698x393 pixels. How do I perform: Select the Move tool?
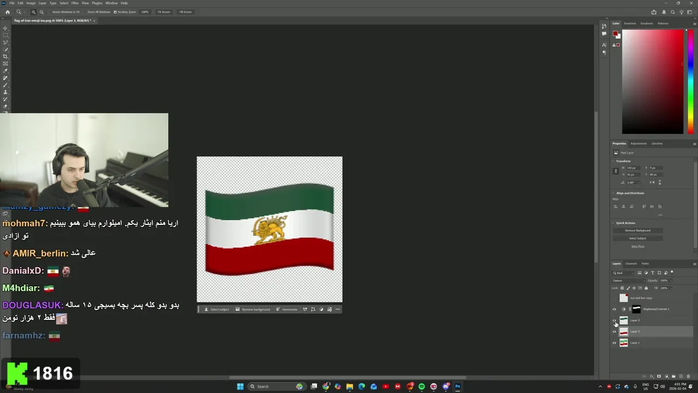pyautogui.click(x=5, y=28)
